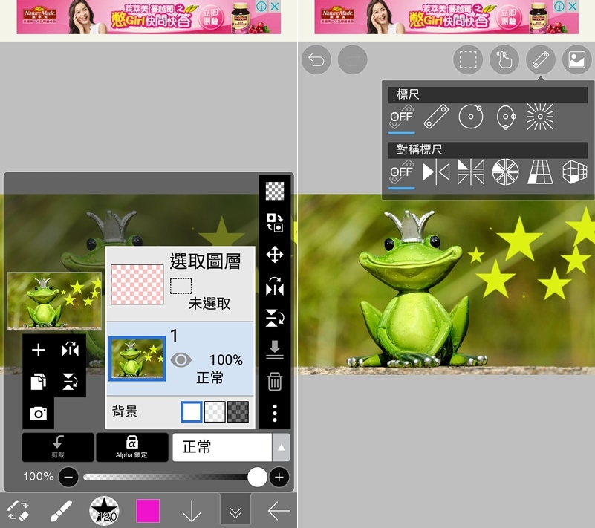This screenshot has width=595, height=528.
Task: Select the straight ruler icon
Action: (x=436, y=117)
